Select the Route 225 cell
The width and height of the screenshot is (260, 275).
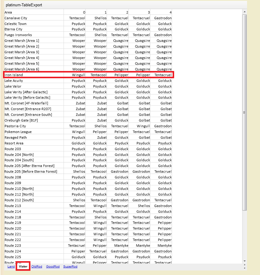(34, 257)
